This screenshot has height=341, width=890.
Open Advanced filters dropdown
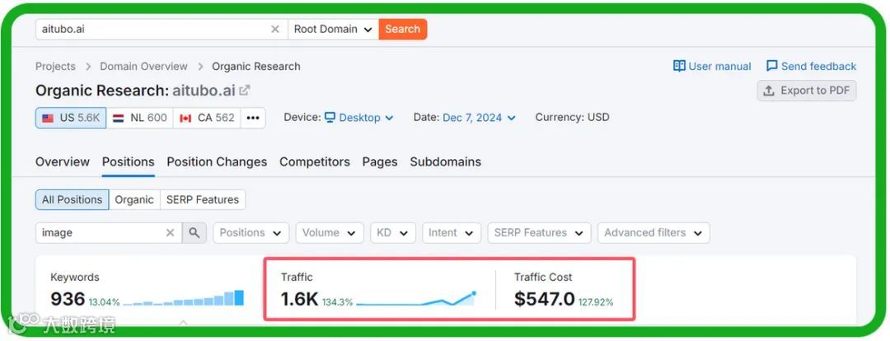653,232
